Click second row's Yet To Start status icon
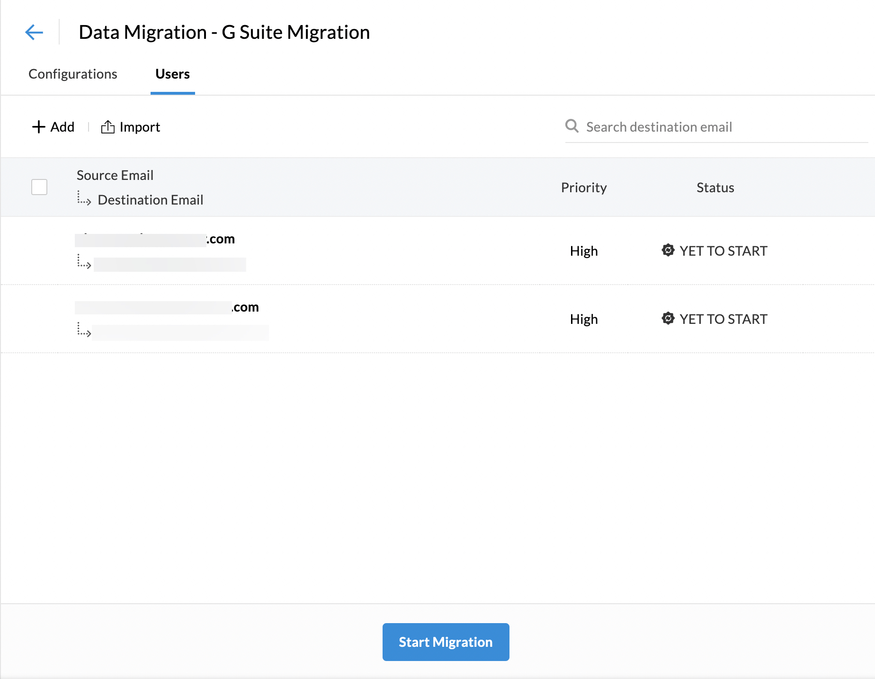875x679 pixels. pyautogui.click(x=668, y=318)
